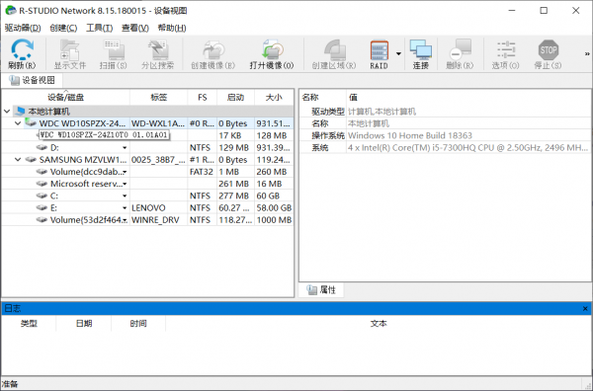Click the 'Windows 10 Home Build 18363' value
The width and height of the screenshot is (593, 391).
410,135
